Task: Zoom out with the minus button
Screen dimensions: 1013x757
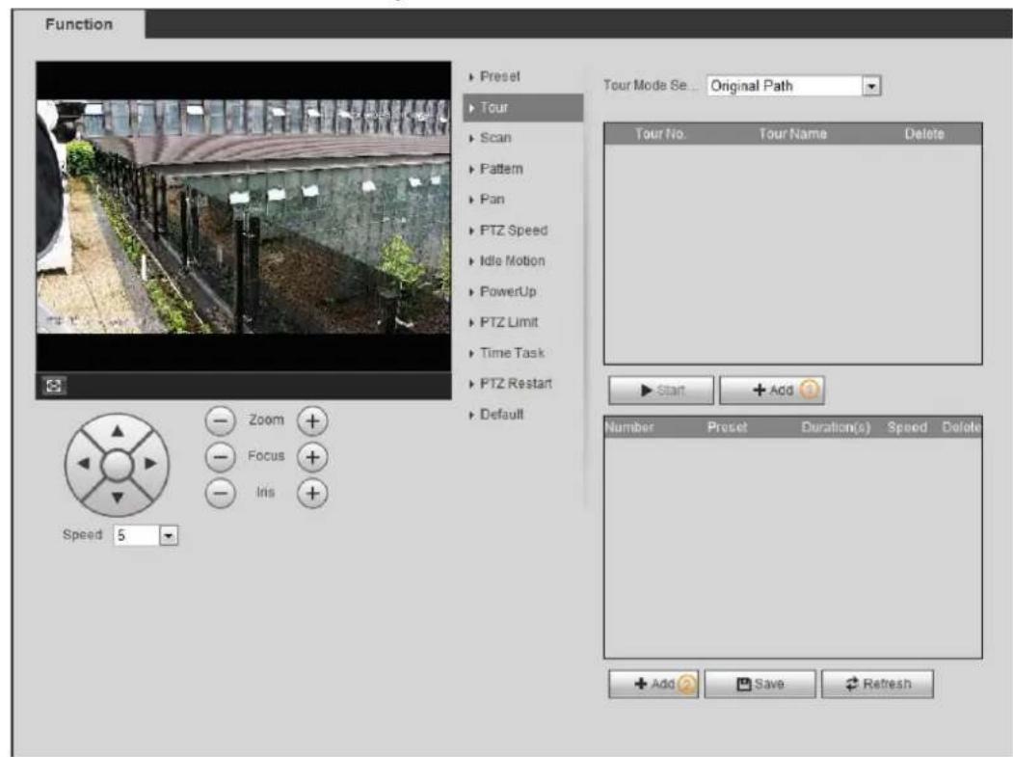Action: [221, 420]
